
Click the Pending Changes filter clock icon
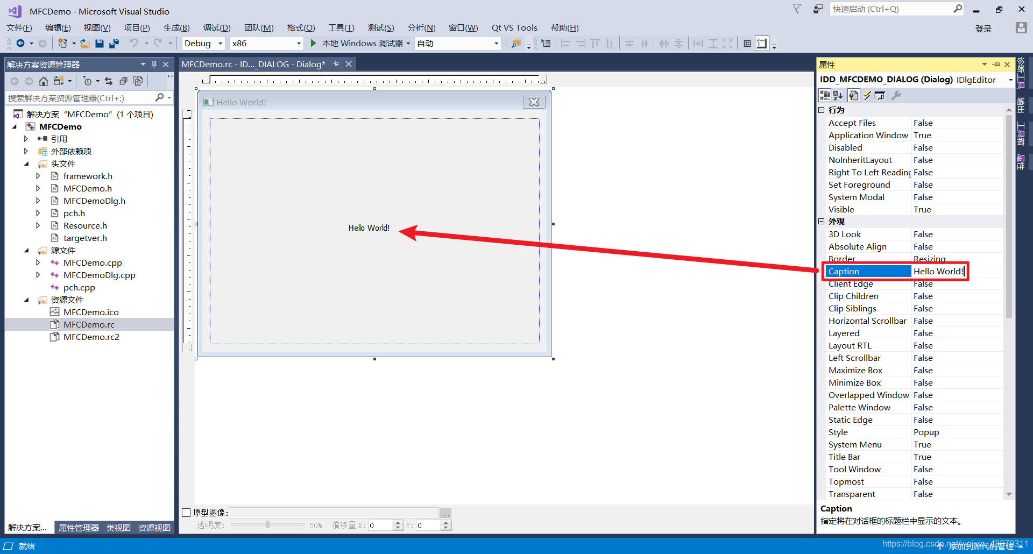click(87, 81)
